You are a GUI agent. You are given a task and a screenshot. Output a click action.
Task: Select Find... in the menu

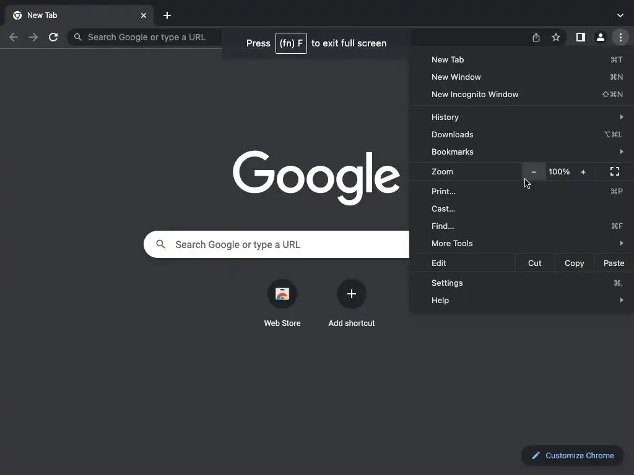(521, 226)
